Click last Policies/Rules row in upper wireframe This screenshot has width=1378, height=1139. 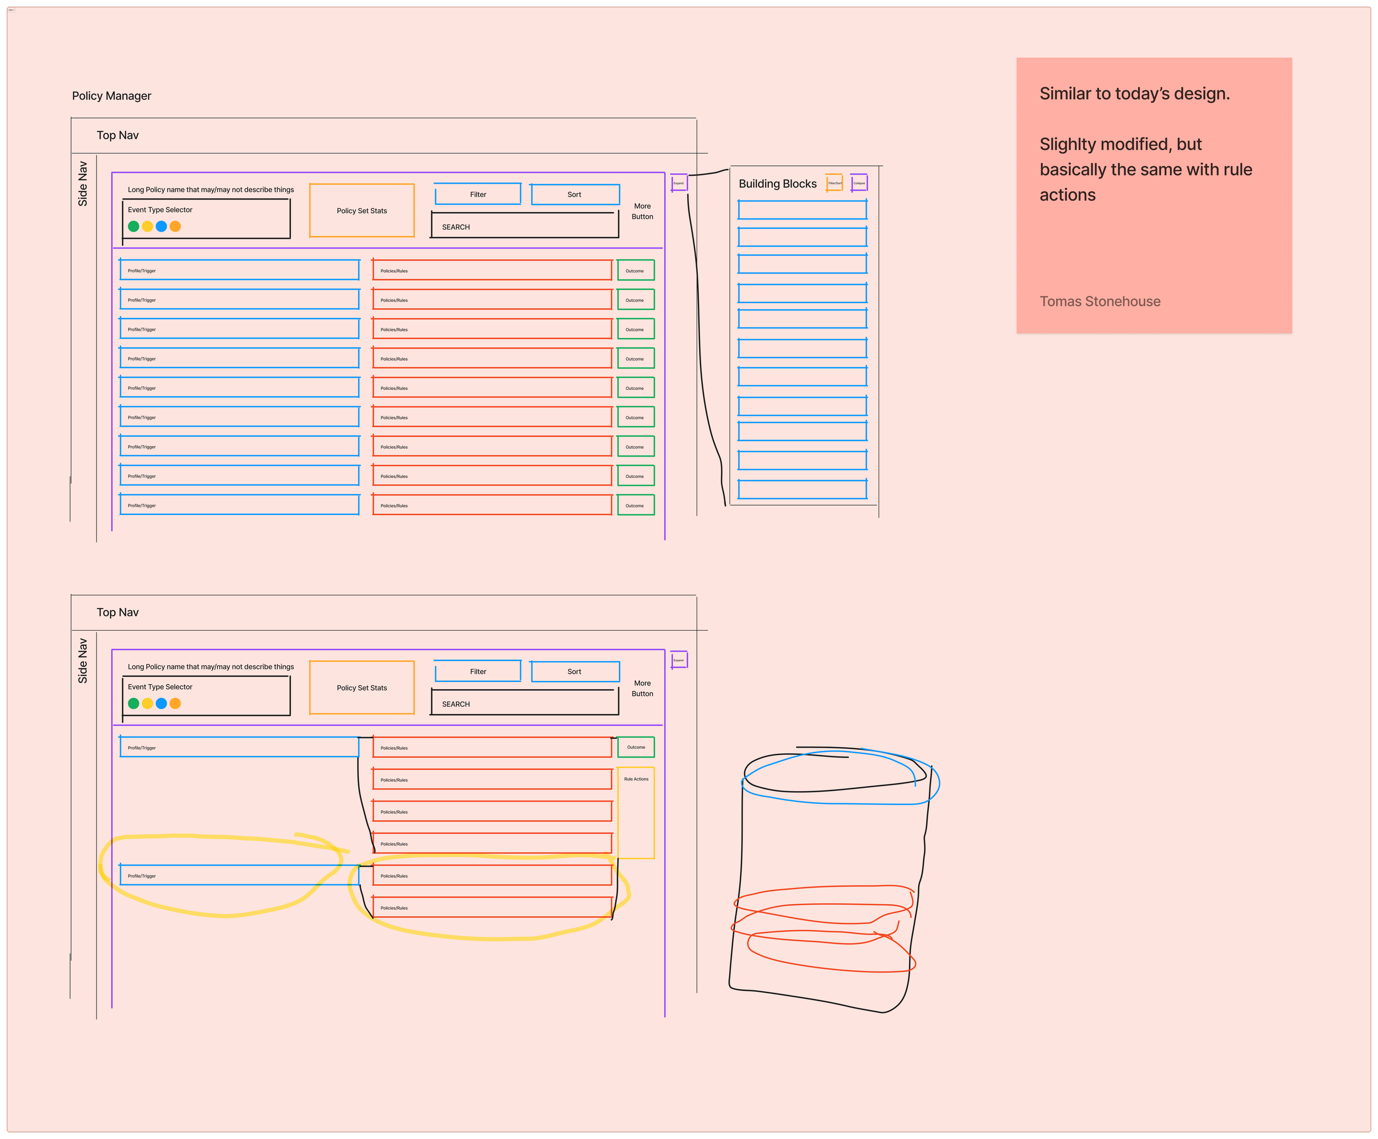point(492,505)
